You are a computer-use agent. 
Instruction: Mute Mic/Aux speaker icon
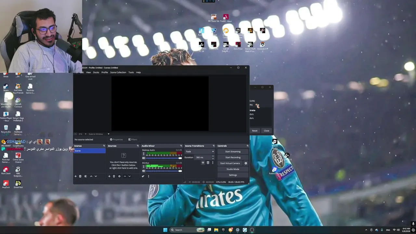point(144,171)
